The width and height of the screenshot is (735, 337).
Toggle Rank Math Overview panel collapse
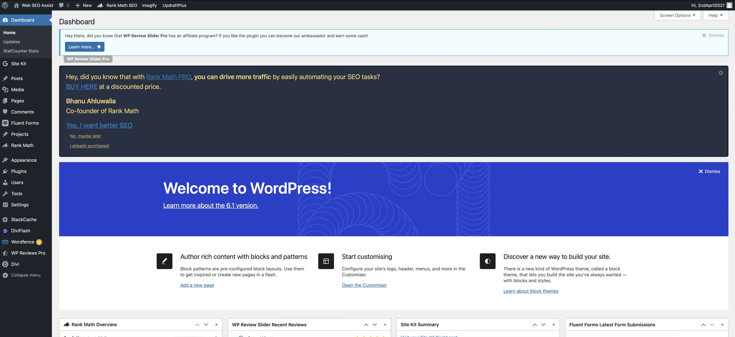[216, 325]
